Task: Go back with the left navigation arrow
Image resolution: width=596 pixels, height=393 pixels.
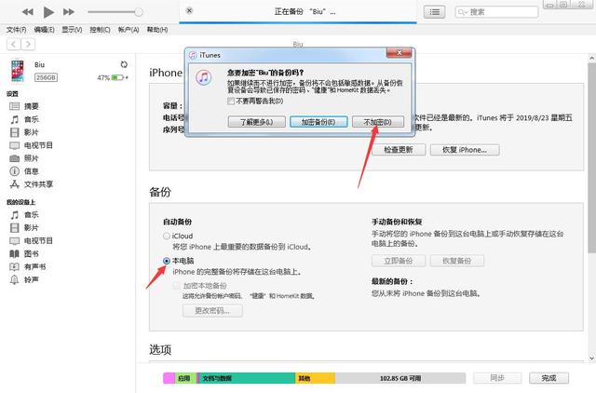Action: click(14, 45)
